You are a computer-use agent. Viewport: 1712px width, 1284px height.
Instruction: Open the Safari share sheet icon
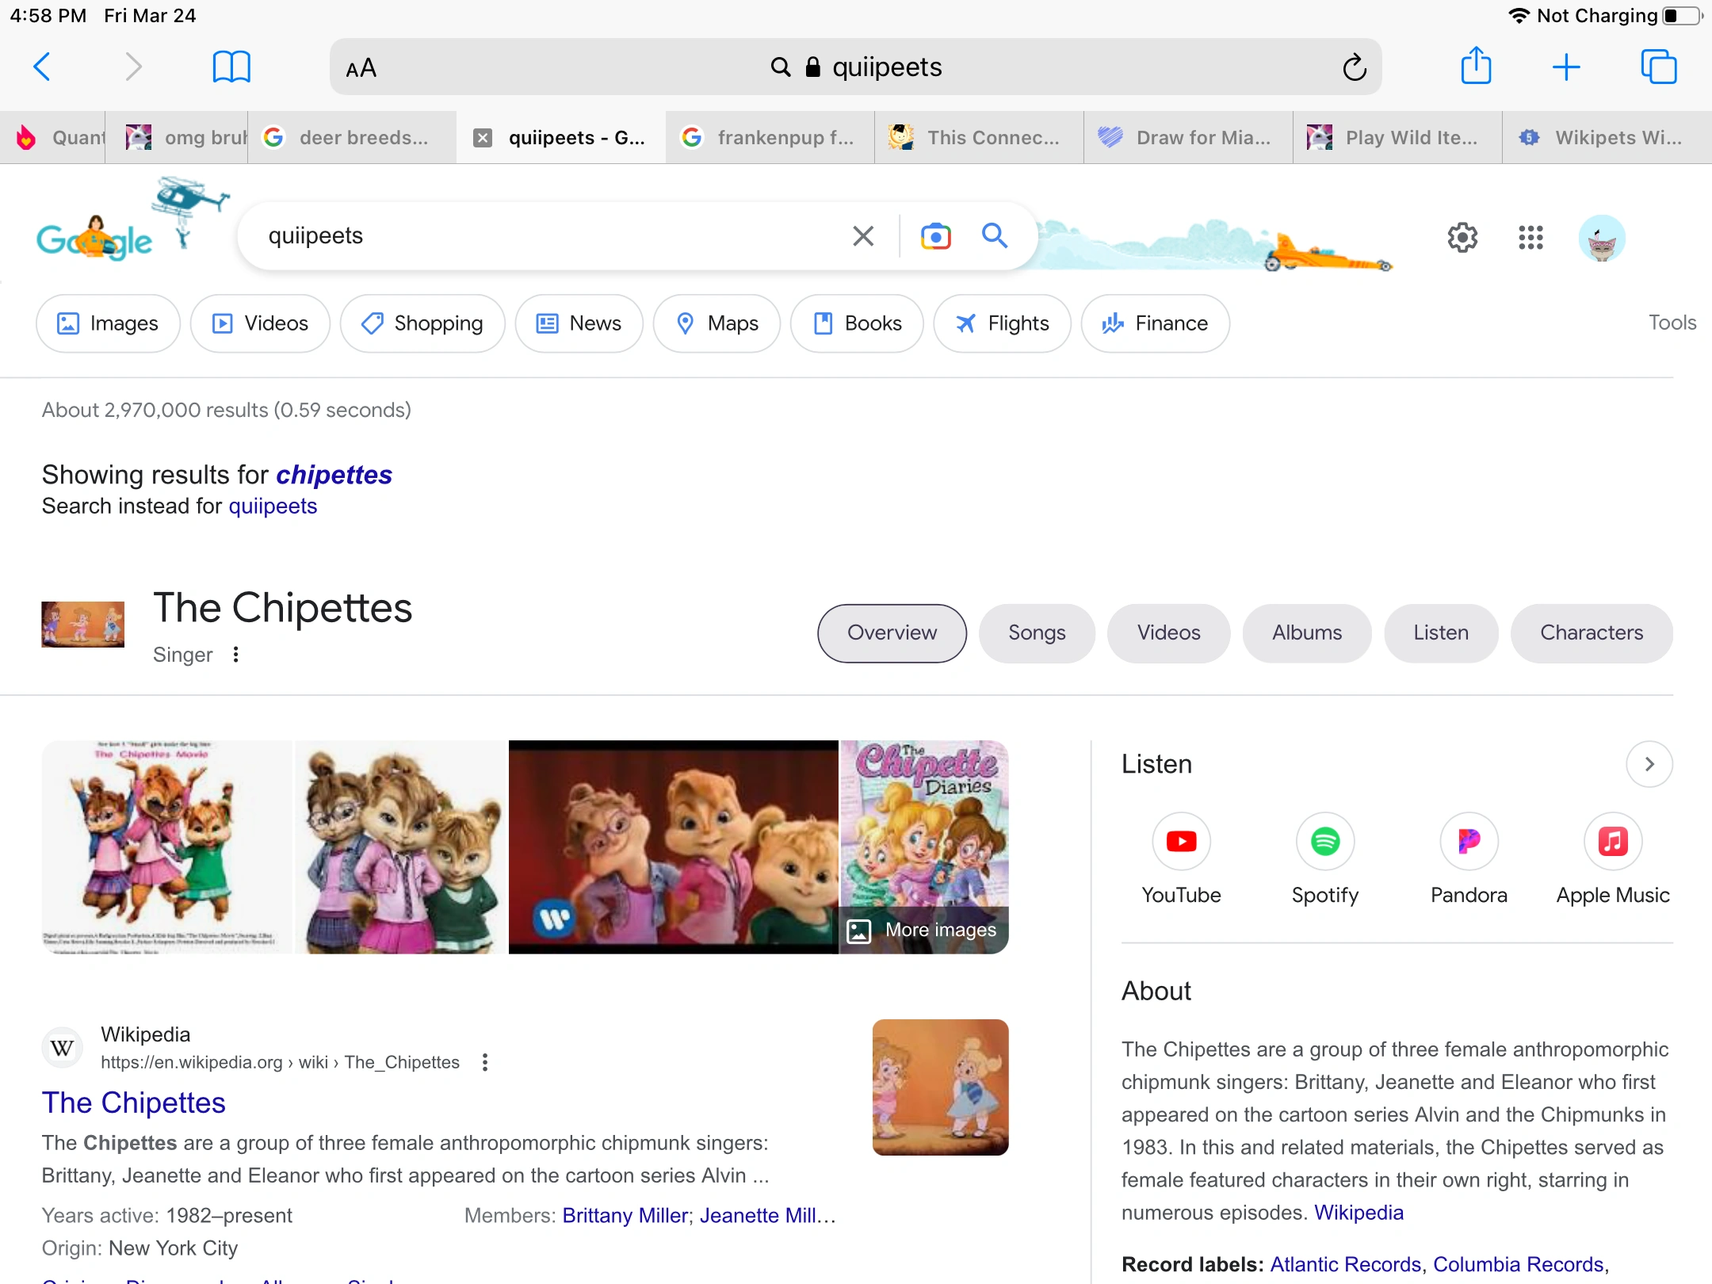pos(1476,66)
